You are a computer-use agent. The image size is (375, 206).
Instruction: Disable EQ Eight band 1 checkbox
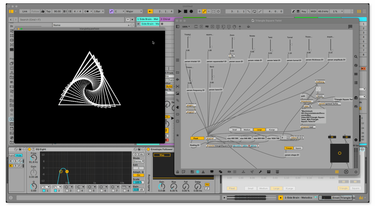coord(44,191)
